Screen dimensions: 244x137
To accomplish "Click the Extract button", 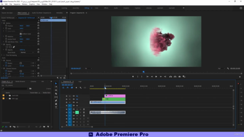I will 175,76.
